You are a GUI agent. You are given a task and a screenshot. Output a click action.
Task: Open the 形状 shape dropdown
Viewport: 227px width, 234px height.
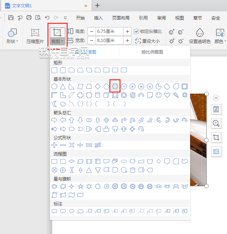(x=12, y=36)
